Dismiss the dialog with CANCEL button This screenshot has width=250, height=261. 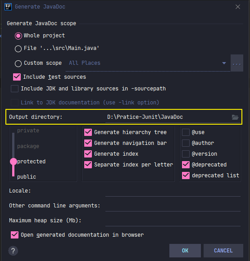tap(223, 251)
